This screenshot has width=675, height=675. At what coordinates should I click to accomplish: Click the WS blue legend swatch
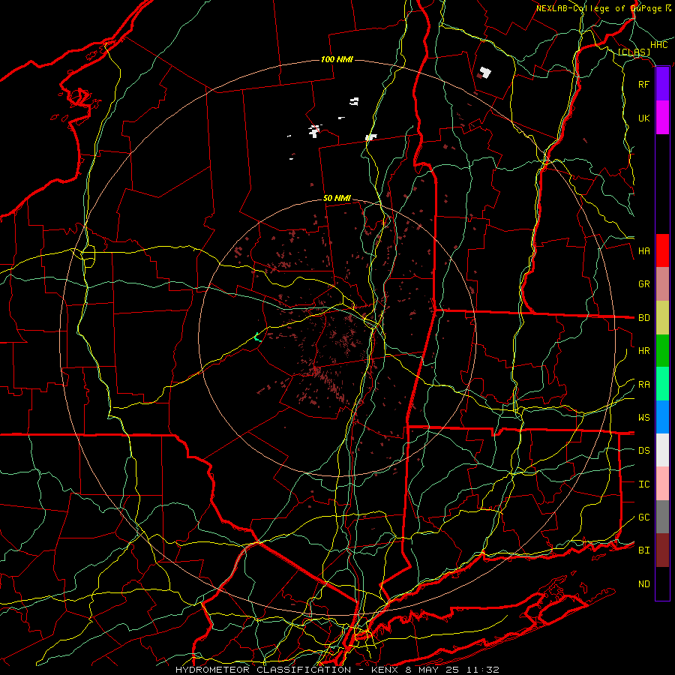(662, 417)
